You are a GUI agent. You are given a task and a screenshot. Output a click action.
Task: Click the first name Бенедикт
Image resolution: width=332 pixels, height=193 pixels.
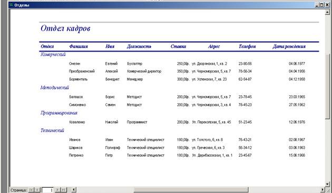112,79
